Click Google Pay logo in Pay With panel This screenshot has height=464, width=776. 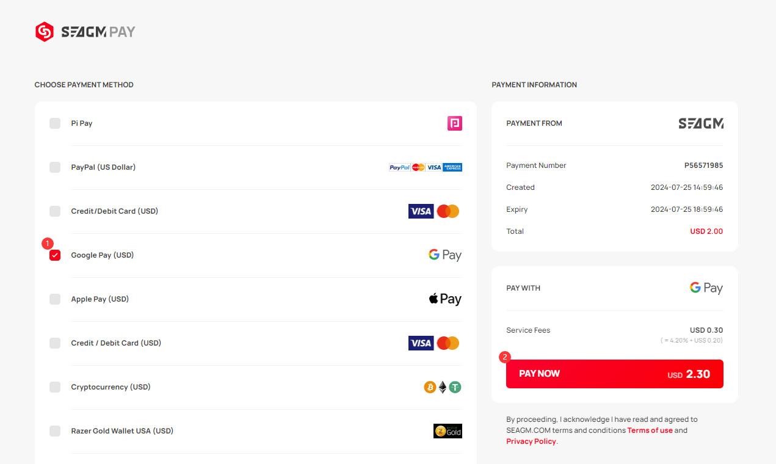tap(706, 288)
